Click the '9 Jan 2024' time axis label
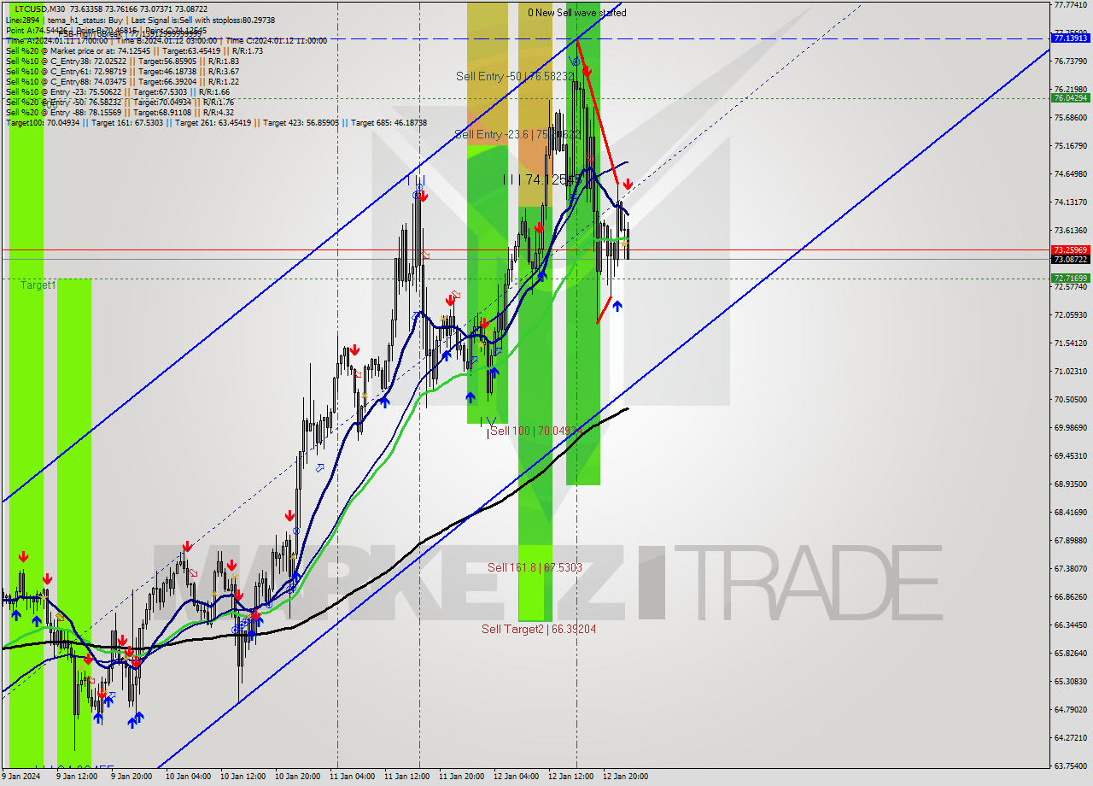 [x=20, y=777]
